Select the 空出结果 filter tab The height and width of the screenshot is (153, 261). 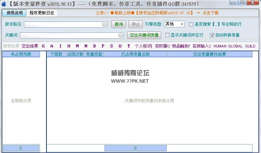[x=30, y=46]
